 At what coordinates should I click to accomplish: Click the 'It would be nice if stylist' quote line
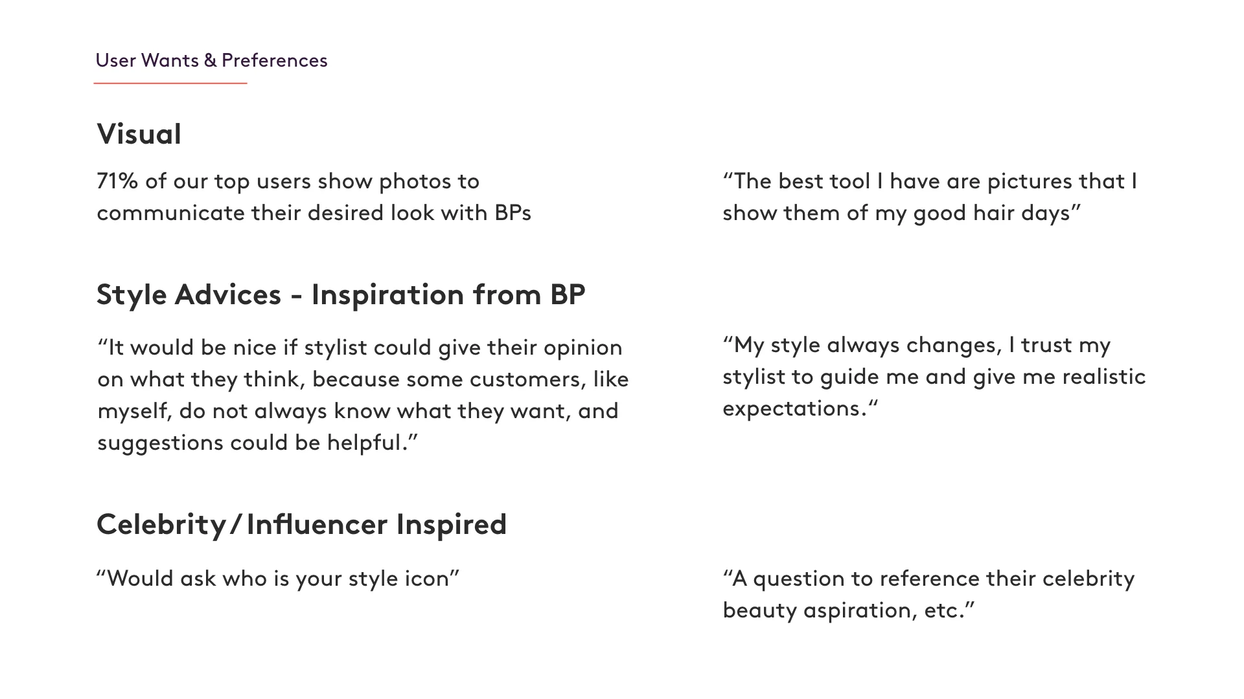(x=360, y=348)
